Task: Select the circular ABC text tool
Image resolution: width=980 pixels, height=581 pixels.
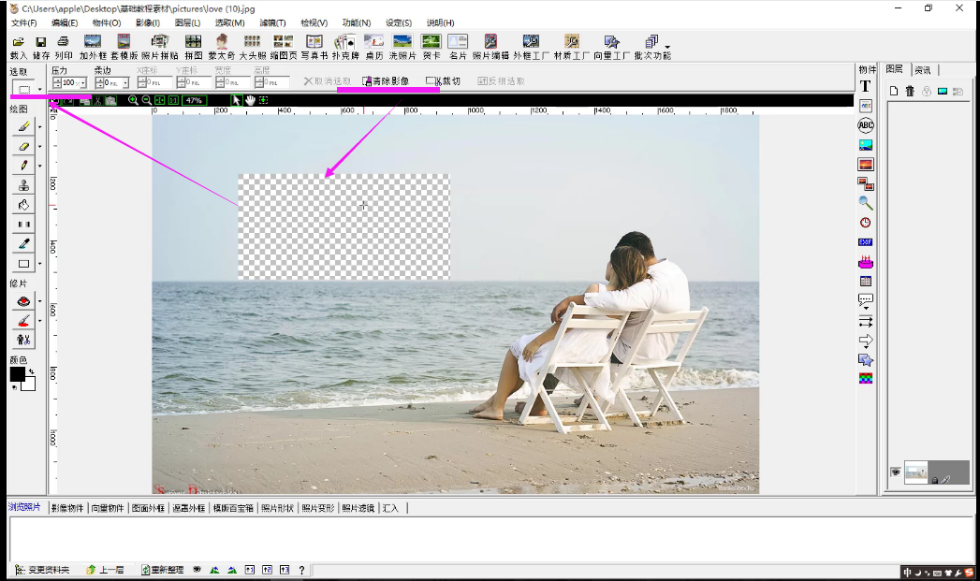Action: pyautogui.click(x=866, y=125)
